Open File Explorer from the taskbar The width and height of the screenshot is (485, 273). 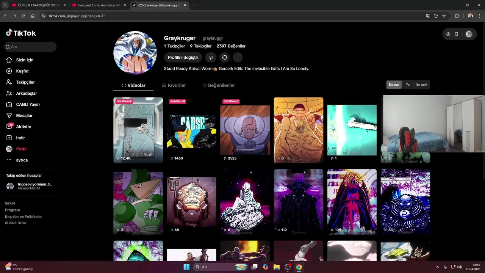click(x=276, y=267)
